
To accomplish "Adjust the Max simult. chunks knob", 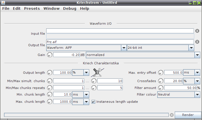I will (x=94, y=81).
